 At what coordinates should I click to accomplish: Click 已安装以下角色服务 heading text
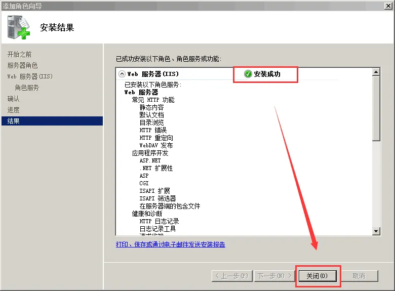(153, 85)
